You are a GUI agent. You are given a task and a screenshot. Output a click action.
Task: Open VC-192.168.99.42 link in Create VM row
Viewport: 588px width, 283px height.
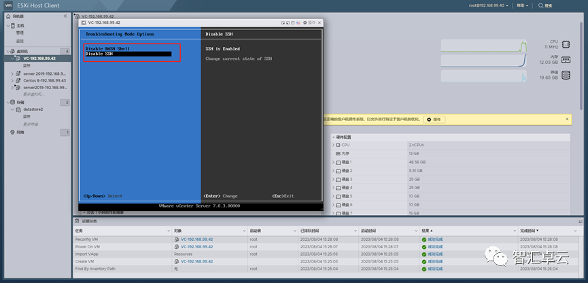(197, 262)
